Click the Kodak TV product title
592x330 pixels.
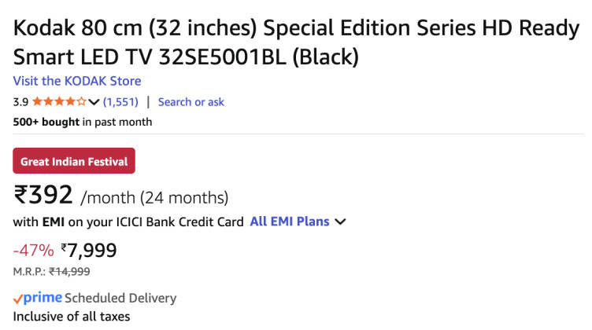296,42
